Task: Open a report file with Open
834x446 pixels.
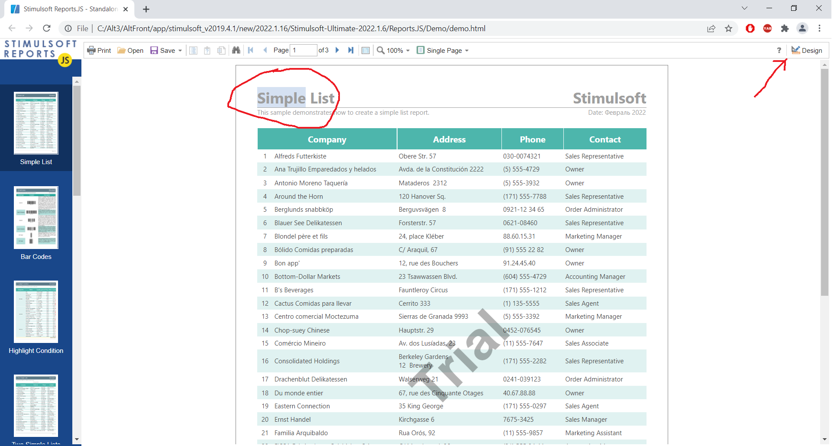Action: (x=130, y=50)
